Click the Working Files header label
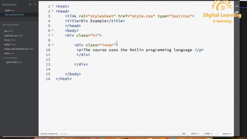 click(9, 5)
